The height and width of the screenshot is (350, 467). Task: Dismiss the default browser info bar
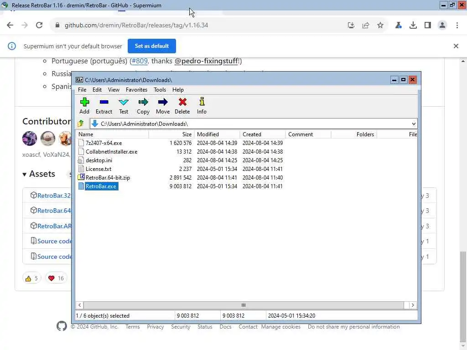[456, 46]
